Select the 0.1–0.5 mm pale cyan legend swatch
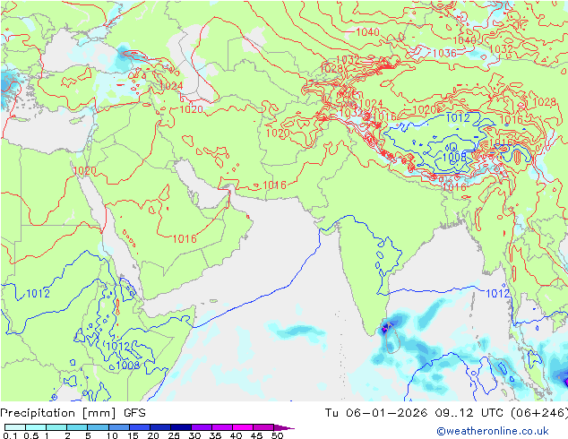Viewport: 568px width, 439px height. [x=15, y=427]
